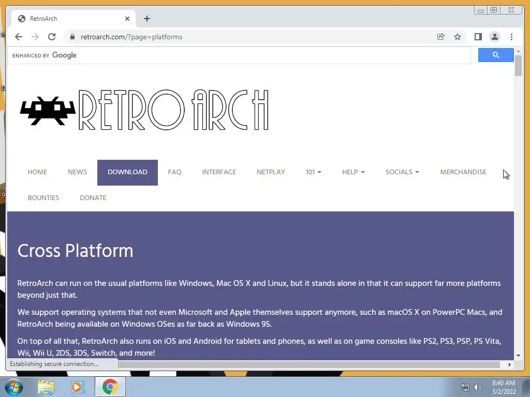Screen dimensions: 530x397
Task: Open the NEWS section
Action: pyautogui.click(x=78, y=172)
